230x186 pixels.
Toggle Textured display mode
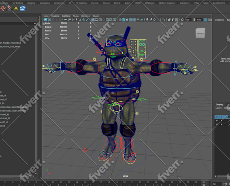pos(134,20)
